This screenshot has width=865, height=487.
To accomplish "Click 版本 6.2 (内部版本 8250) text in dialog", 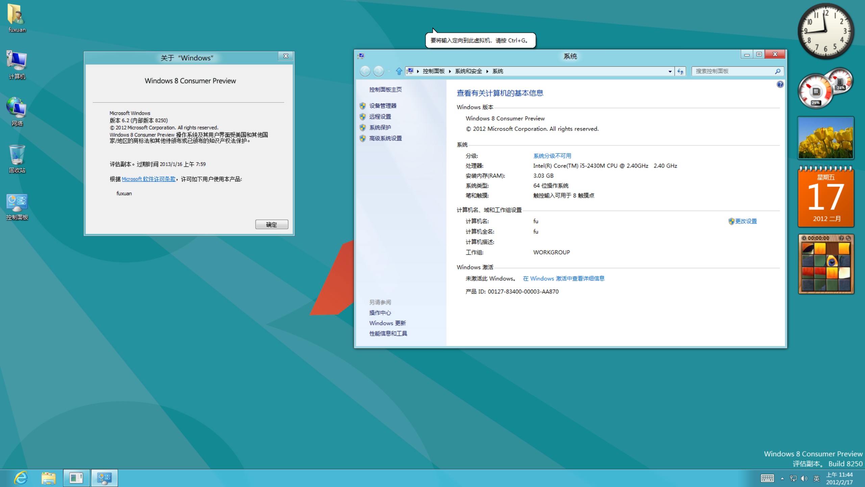I will coord(139,120).
